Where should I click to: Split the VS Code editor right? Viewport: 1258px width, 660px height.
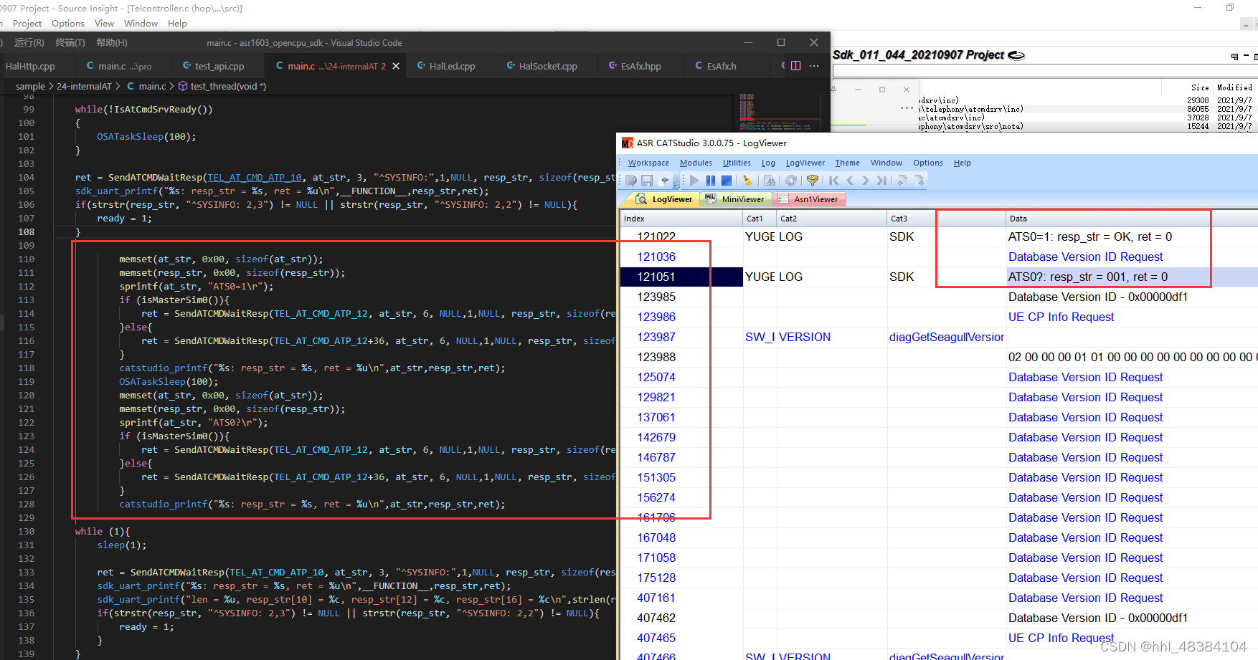(796, 66)
